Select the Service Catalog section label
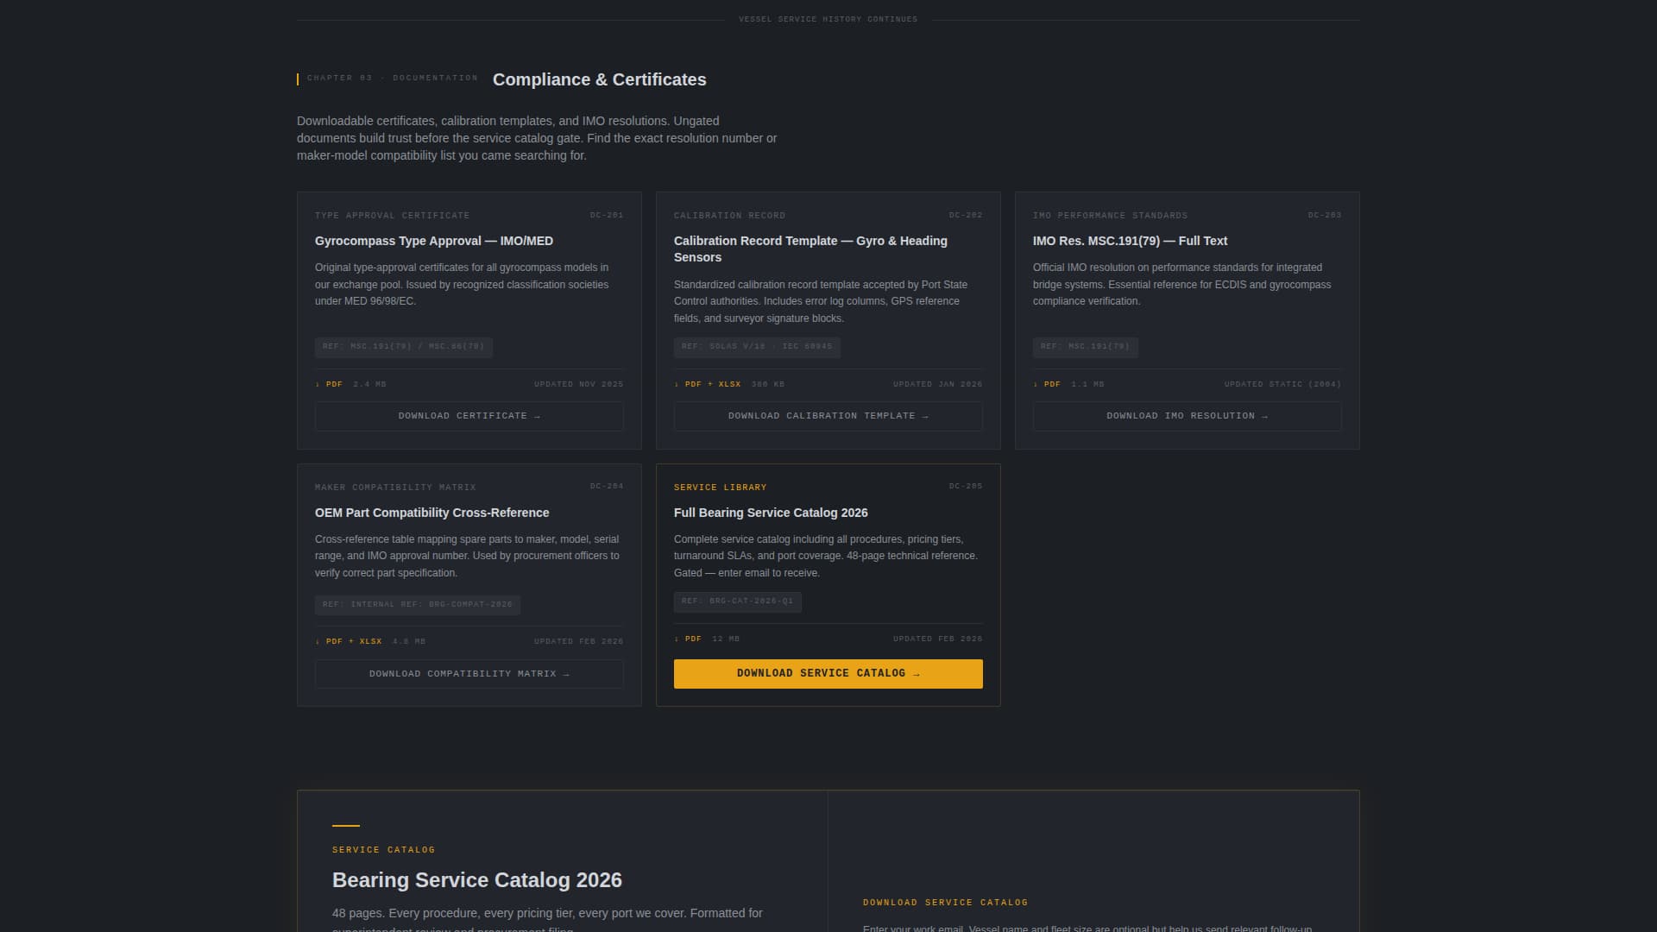Viewport: 1657px width, 932px height. coord(383,849)
